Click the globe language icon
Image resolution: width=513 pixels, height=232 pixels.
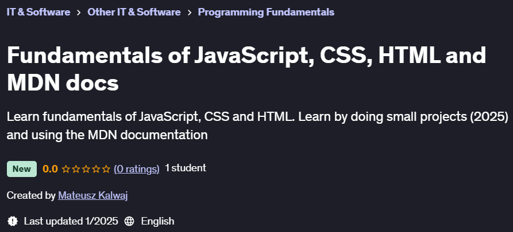tap(129, 221)
